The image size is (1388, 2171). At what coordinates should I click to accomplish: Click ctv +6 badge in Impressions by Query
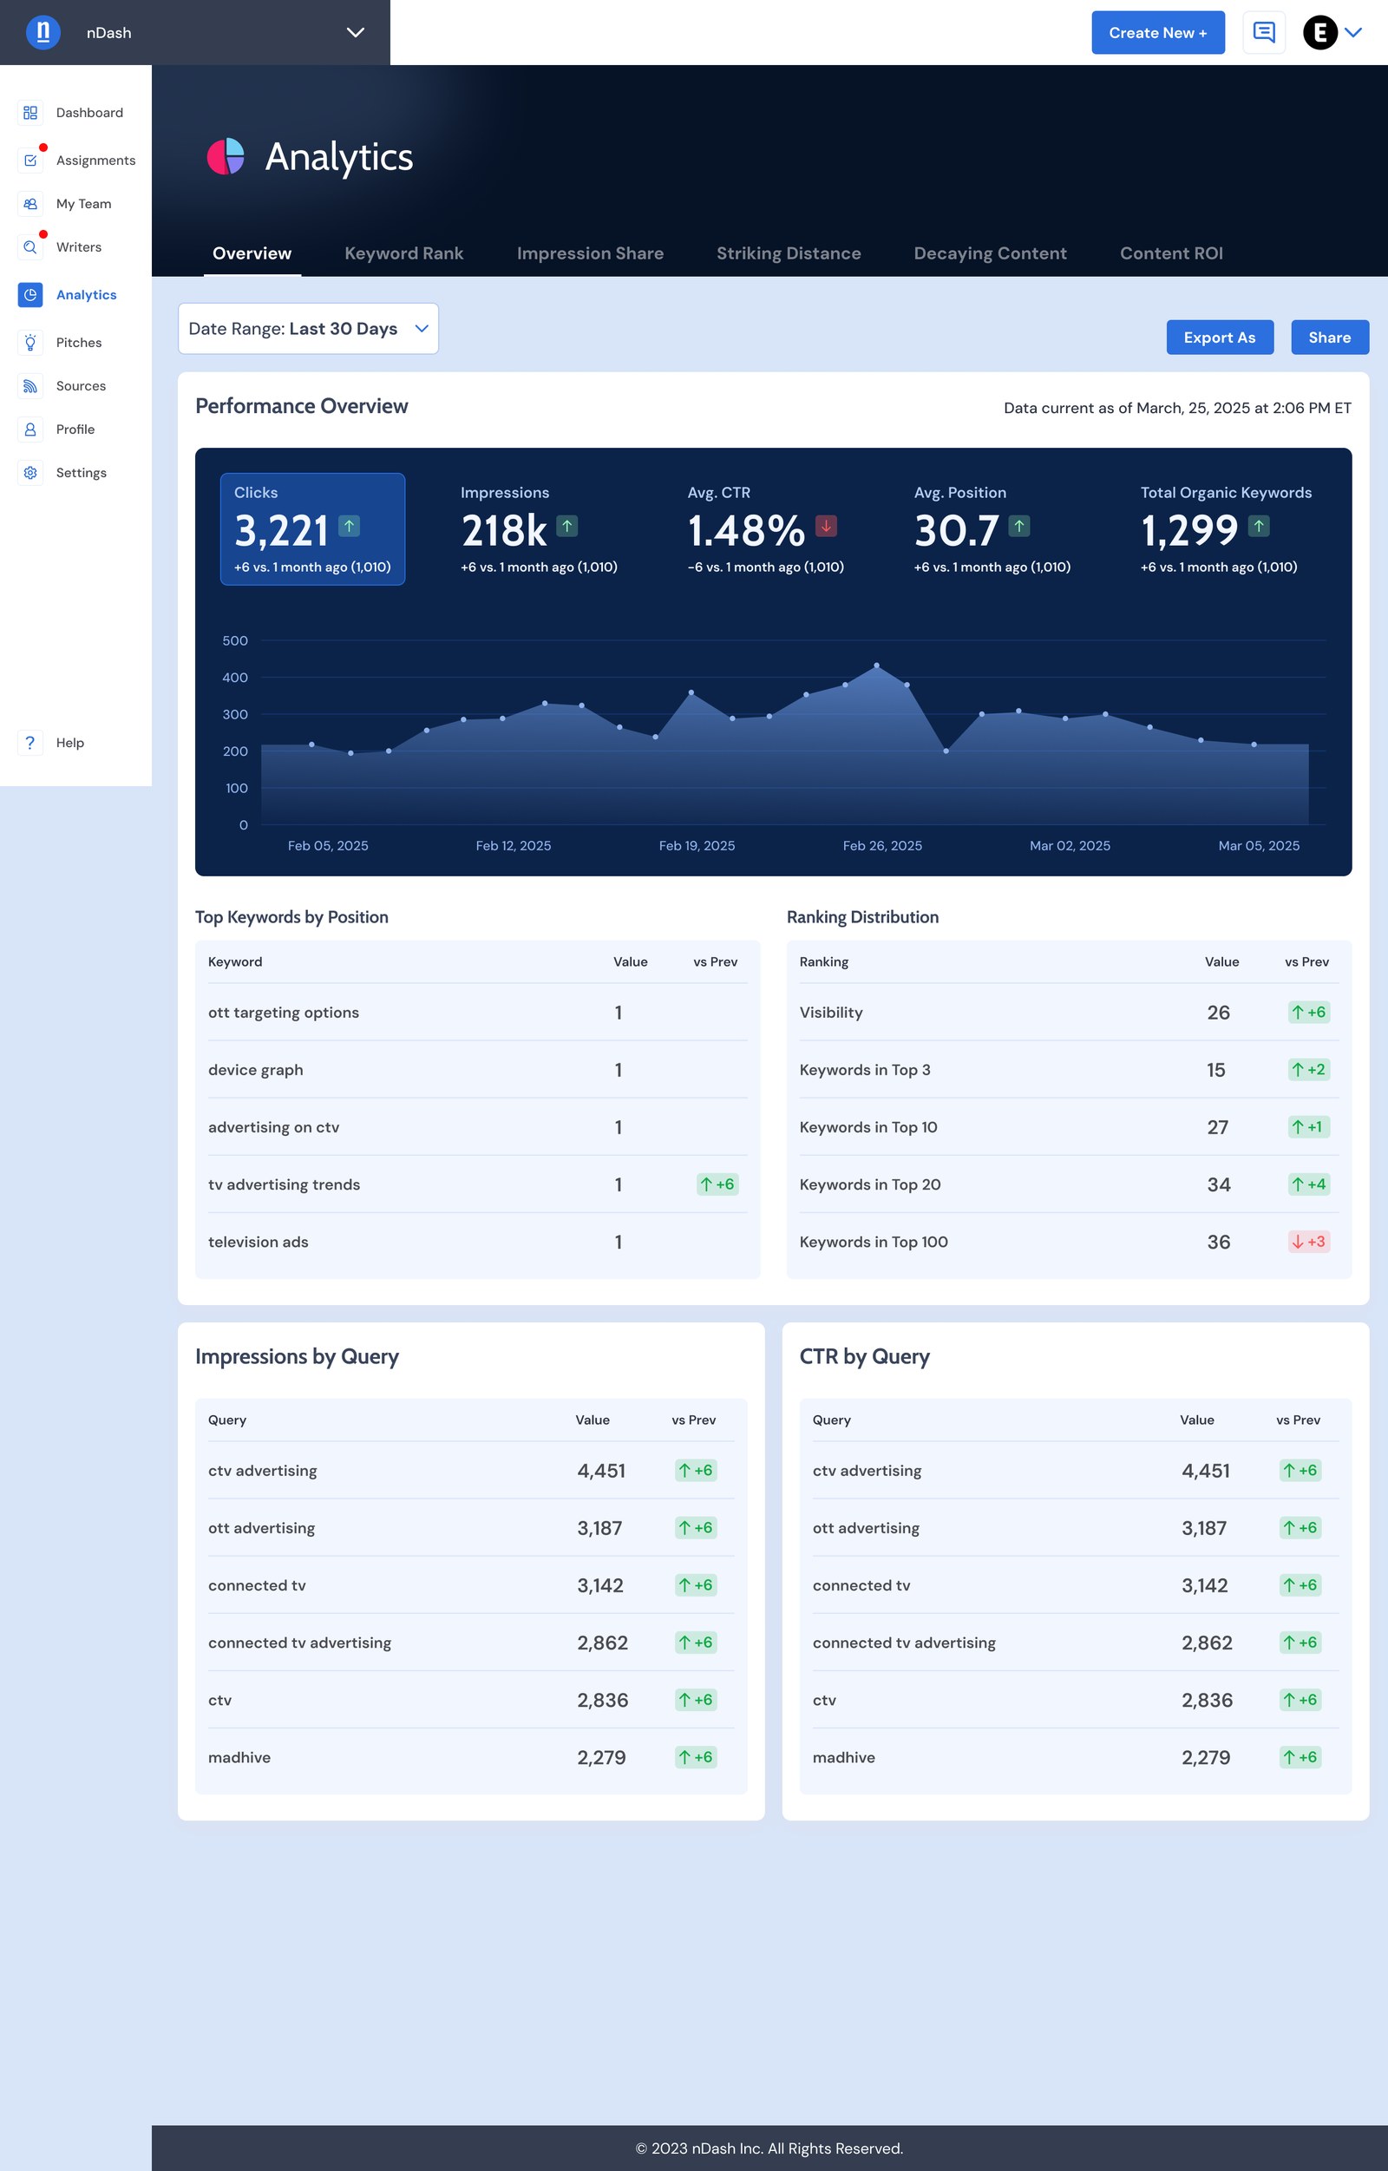coord(696,1700)
